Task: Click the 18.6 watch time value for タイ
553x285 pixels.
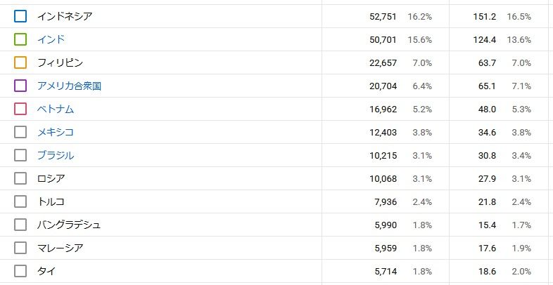Action: coord(486,271)
